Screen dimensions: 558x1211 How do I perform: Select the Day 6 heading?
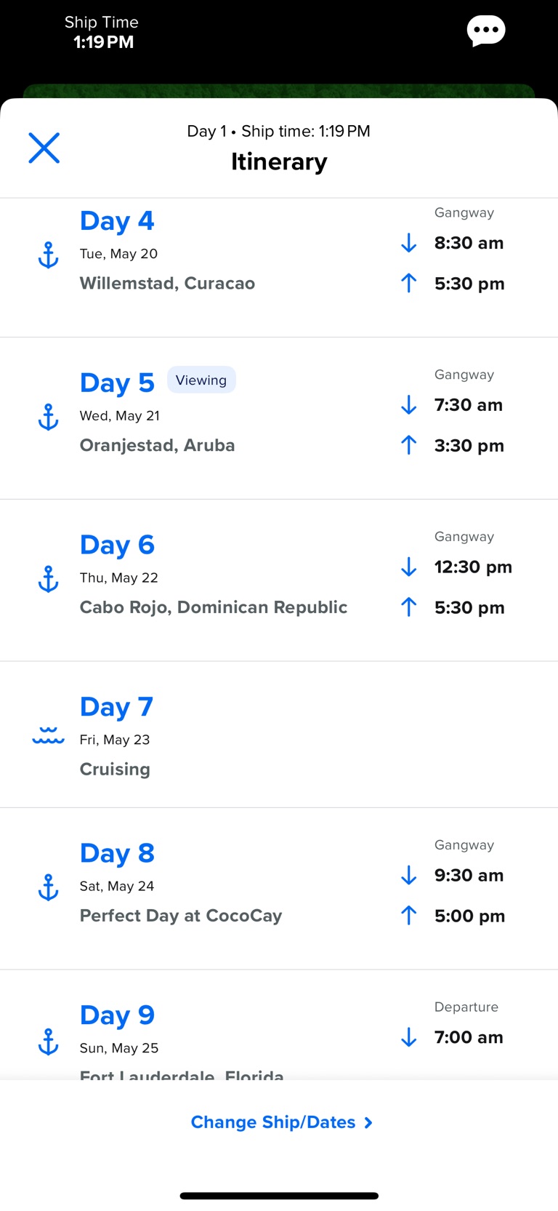[117, 545]
